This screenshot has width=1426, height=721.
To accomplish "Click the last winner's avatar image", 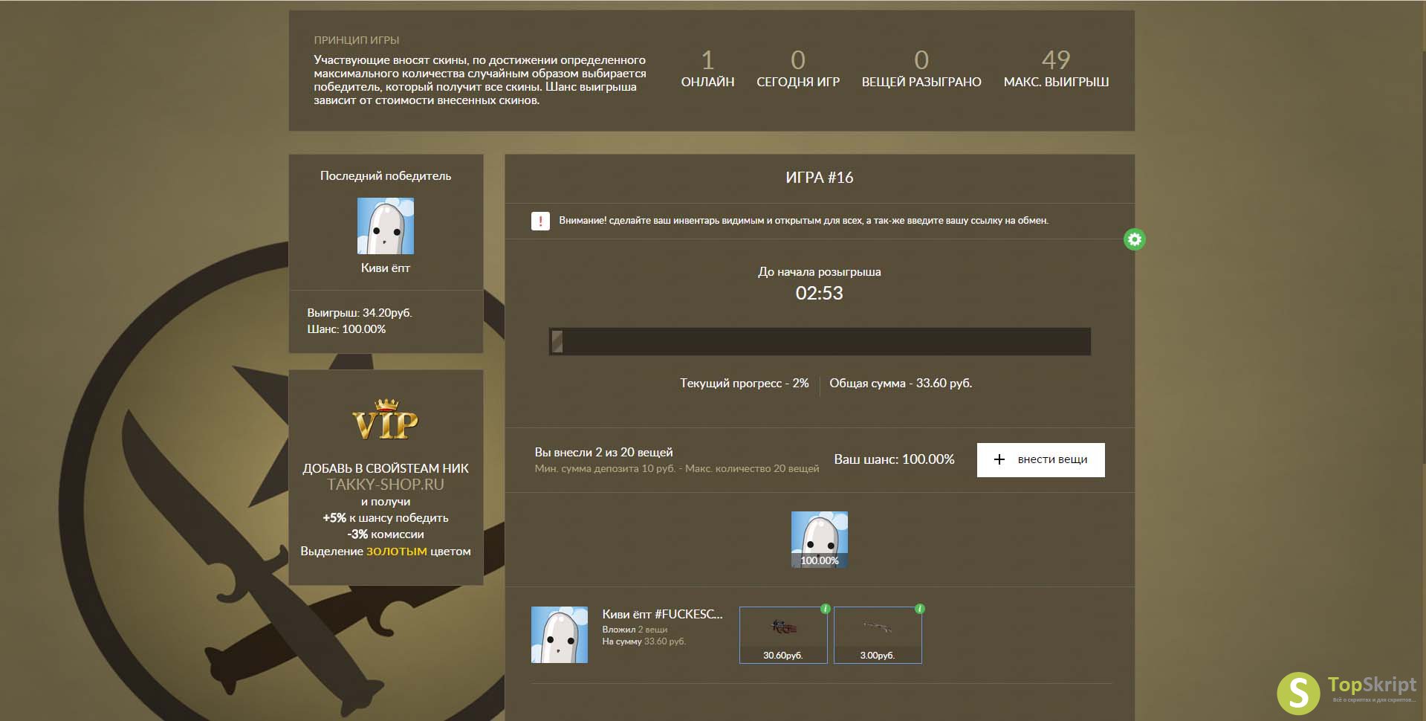I will (386, 226).
